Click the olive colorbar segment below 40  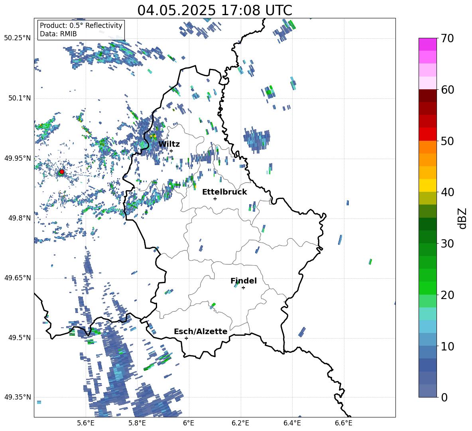click(x=427, y=198)
